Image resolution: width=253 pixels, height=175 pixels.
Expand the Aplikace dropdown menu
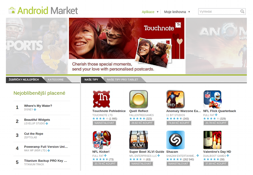point(150,12)
